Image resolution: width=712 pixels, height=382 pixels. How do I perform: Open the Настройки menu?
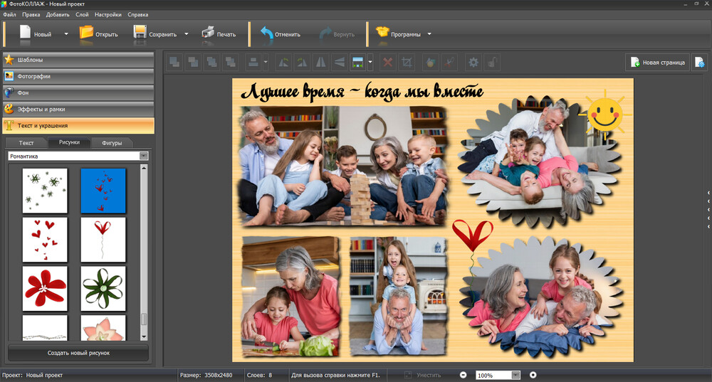108,14
